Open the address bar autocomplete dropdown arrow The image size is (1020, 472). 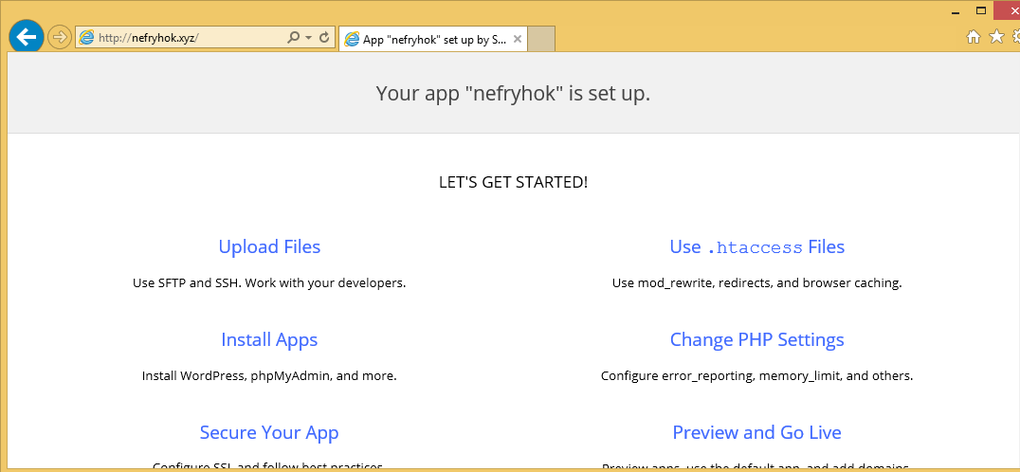(x=308, y=38)
